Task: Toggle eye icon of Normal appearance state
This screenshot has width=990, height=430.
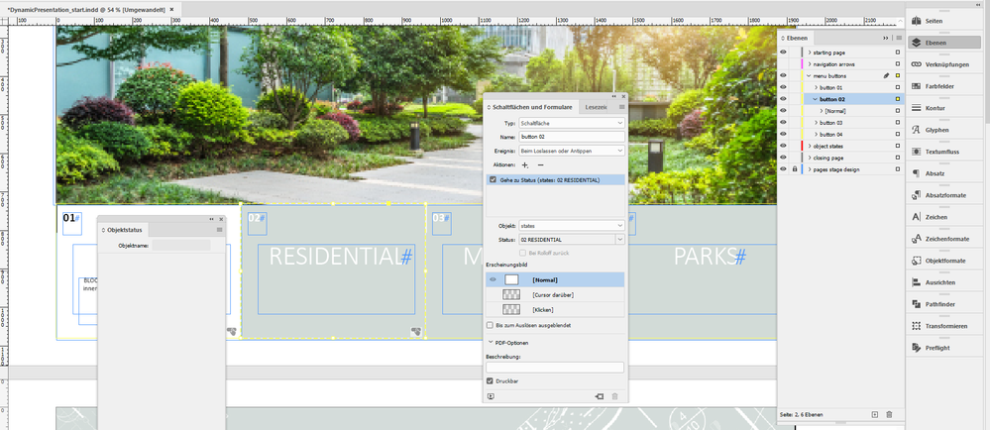Action: pos(494,279)
